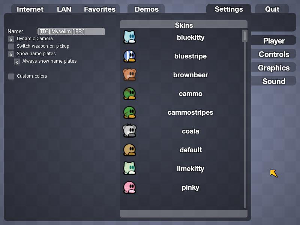300x225 pixels.
Task: Disable the Dynamic Camera checkbox
Action: [x=11, y=39]
